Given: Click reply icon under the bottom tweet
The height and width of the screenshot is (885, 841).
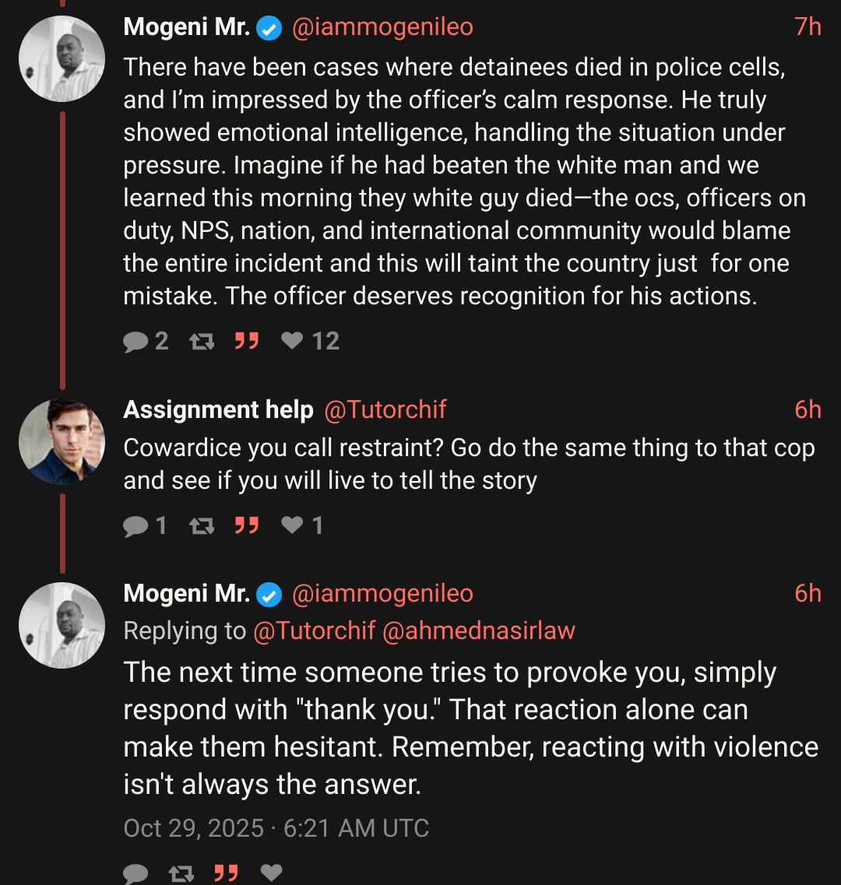Looking at the screenshot, I should pos(135,873).
